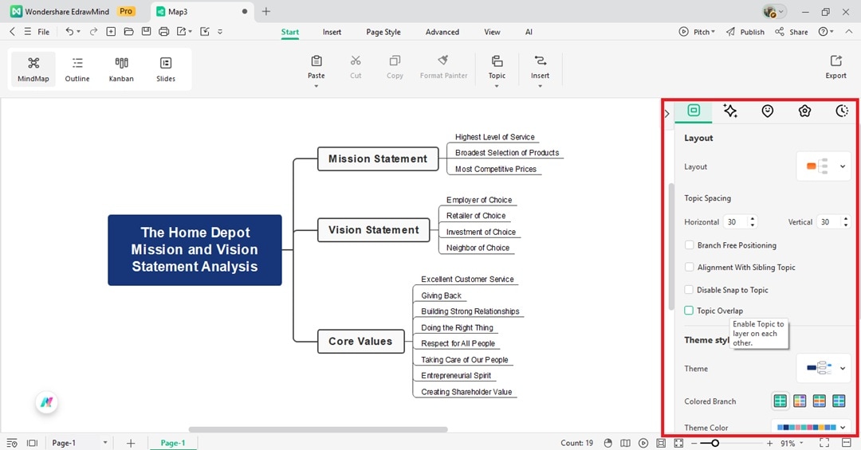Click the zoom slider handle
Image resolution: width=861 pixels, height=450 pixels.
[x=715, y=443]
